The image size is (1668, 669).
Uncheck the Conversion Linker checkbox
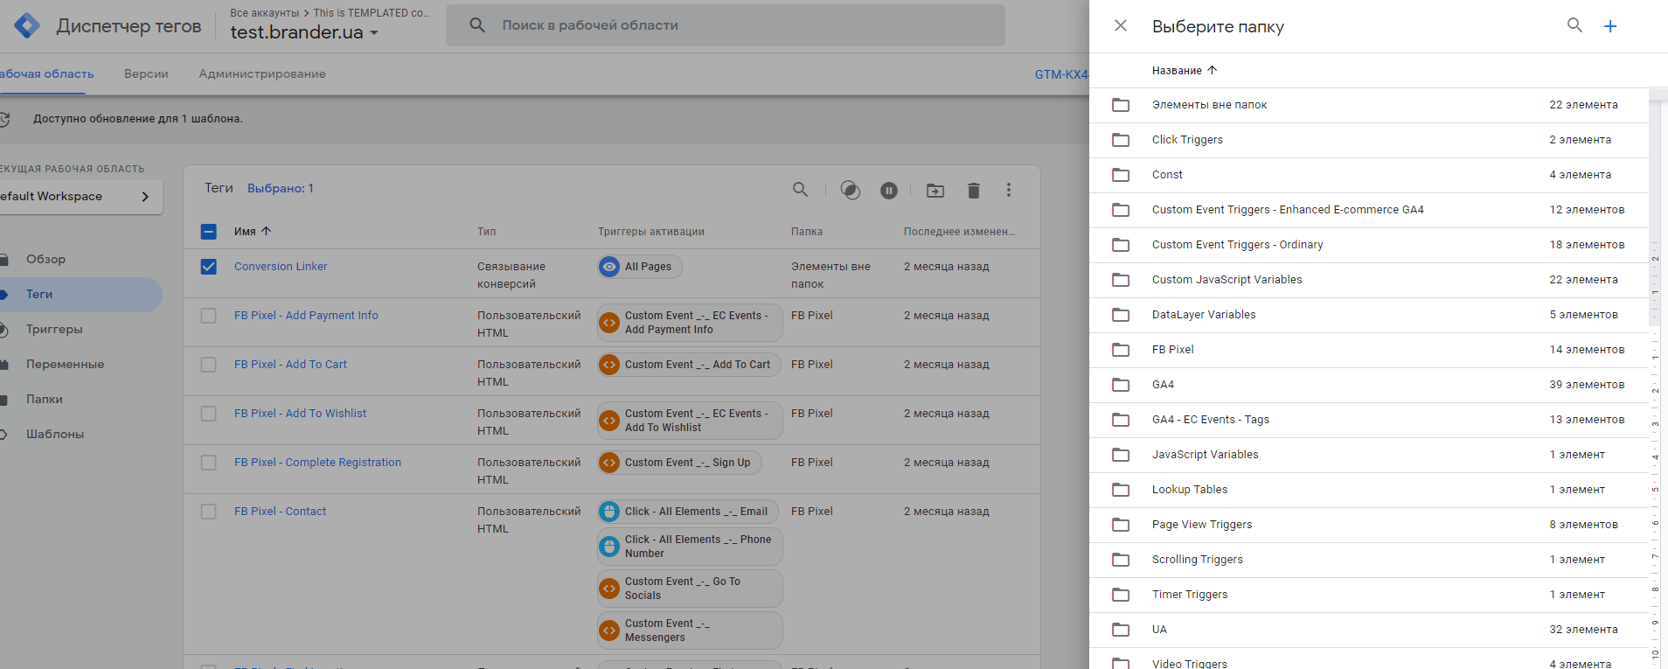[x=209, y=267]
